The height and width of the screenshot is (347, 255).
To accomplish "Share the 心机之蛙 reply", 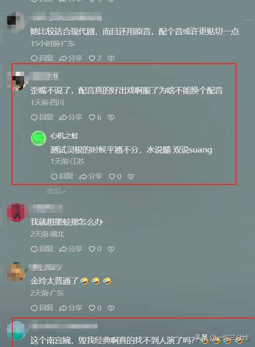I will (90, 176).
